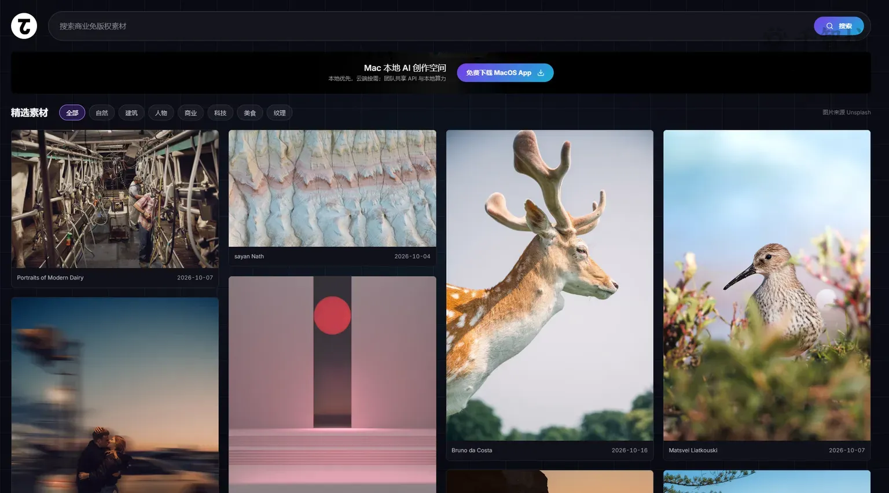Click the date 2026-10-07 under the dairy photo
This screenshot has width=889, height=493.
(195, 278)
